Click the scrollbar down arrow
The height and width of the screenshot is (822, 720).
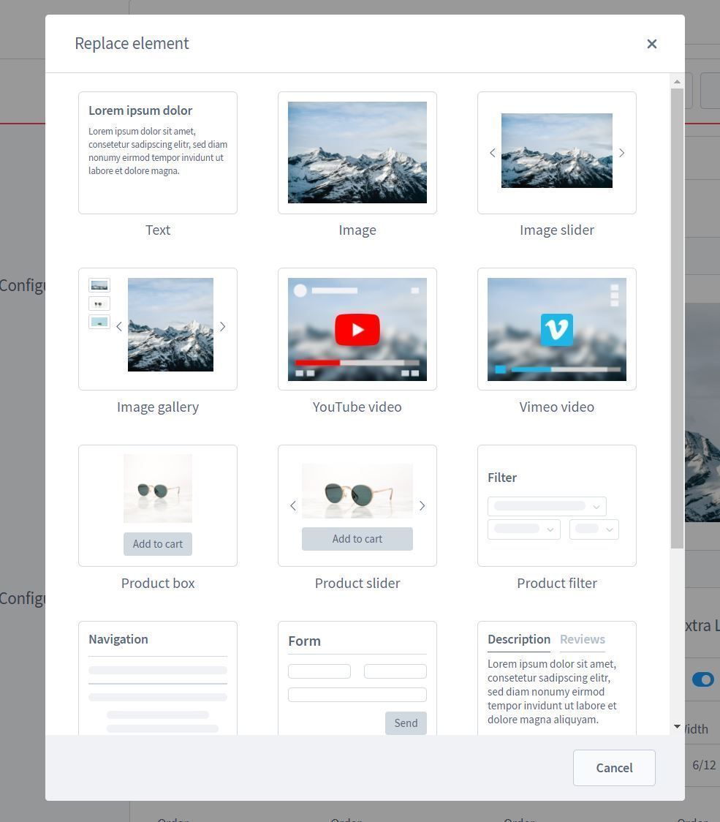pyautogui.click(x=677, y=727)
